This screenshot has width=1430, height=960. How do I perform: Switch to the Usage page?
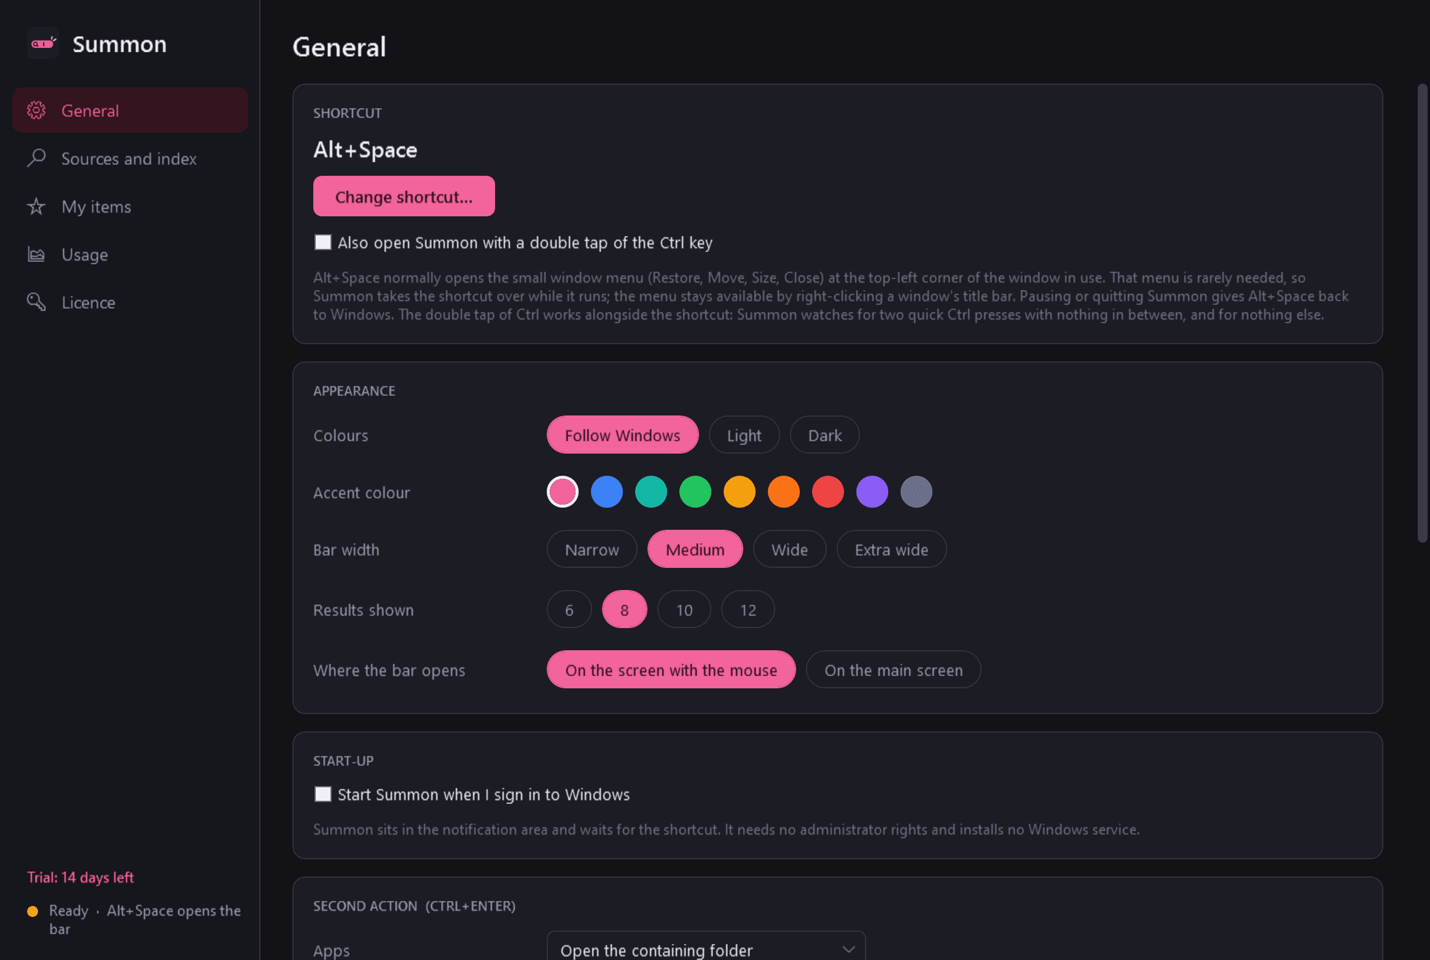tap(130, 254)
